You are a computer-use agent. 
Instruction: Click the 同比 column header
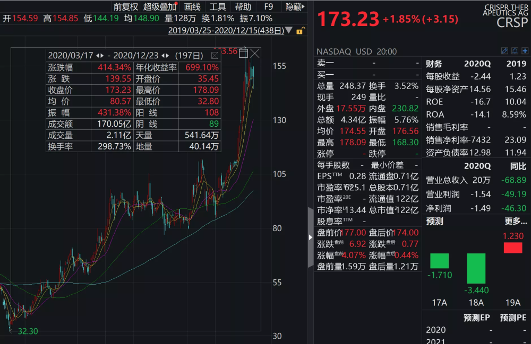(x=518, y=166)
